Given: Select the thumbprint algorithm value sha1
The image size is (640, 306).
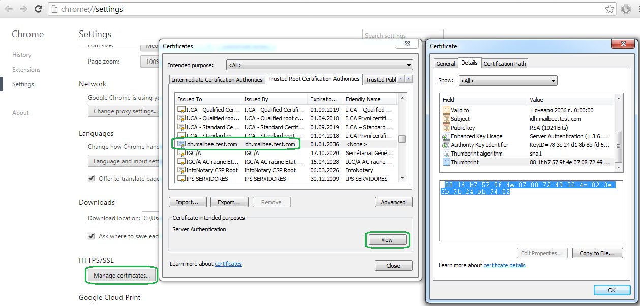Looking at the screenshot, I should 536,154.
